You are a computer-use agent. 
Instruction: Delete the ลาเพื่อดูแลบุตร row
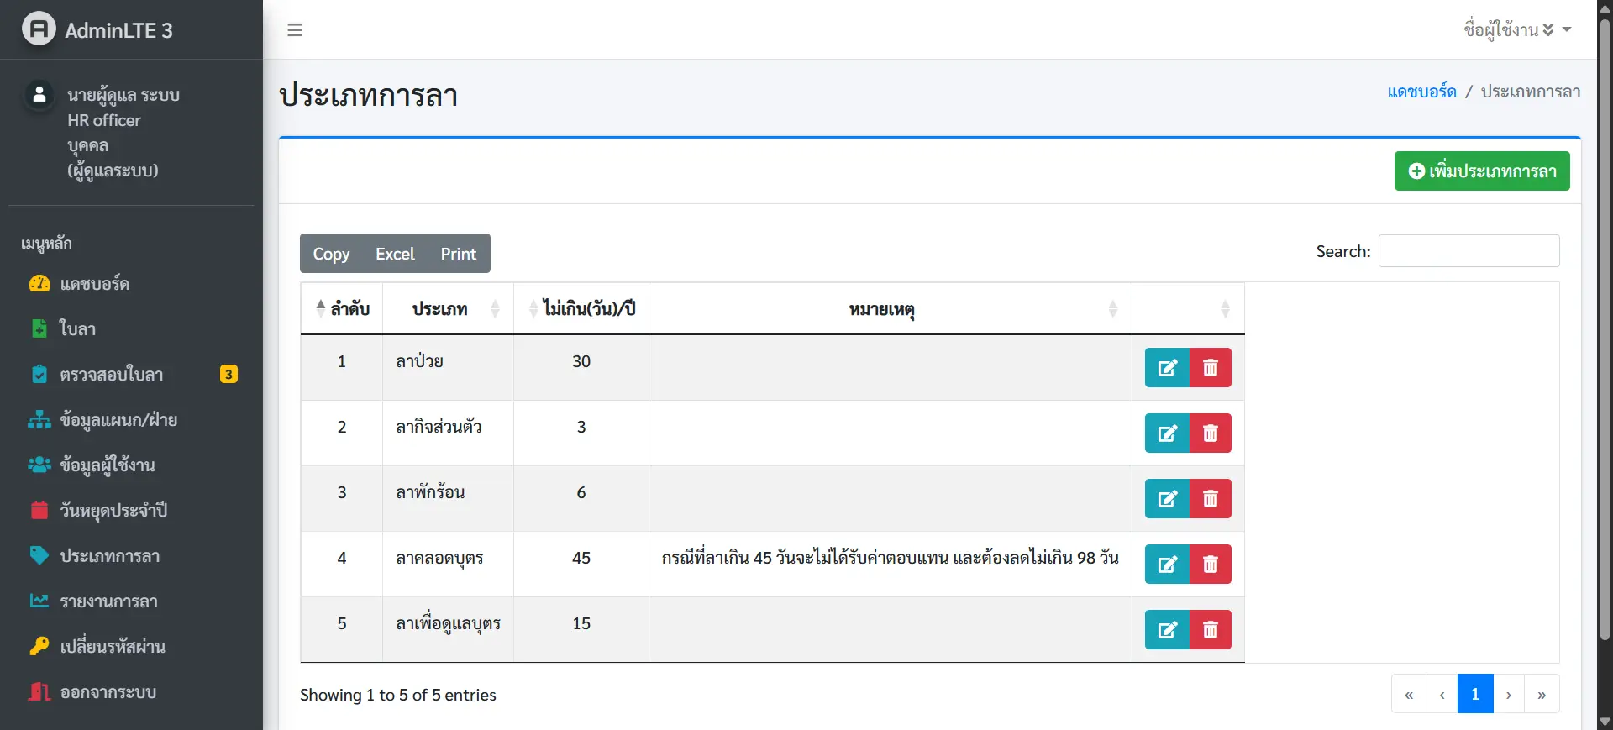[x=1211, y=629]
